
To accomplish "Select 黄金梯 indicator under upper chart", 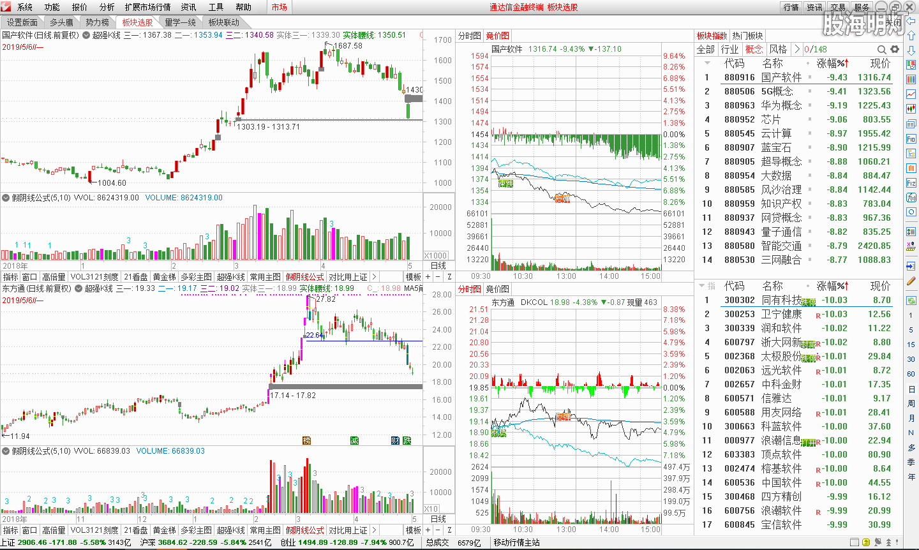I will 164,277.
